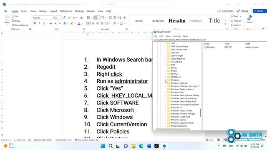This screenshot has height=150, width=267.
Task: Click the Copy command
Action: pyautogui.click(x=16, y=21)
